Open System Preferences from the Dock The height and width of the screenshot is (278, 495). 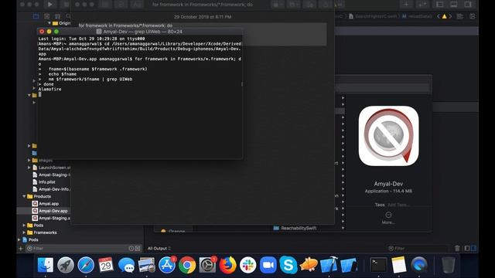(x=207, y=265)
